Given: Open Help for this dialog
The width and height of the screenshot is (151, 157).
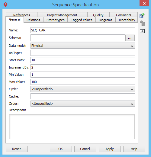Looking at the screenshot, I should tap(134, 149).
